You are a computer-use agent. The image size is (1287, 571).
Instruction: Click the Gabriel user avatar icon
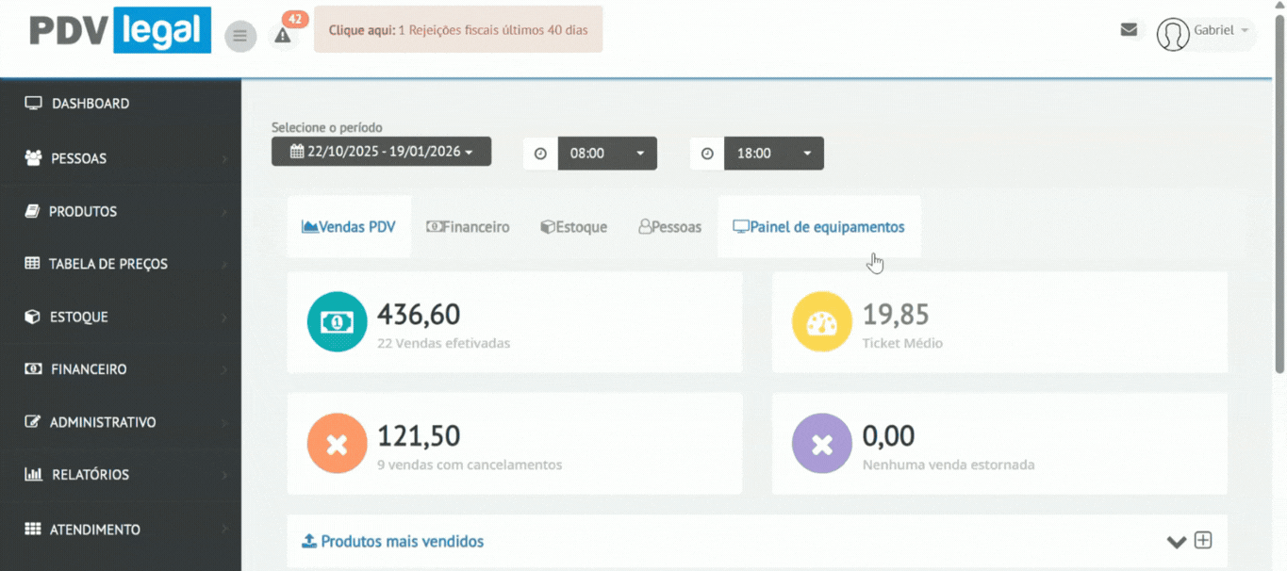(1173, 34)
